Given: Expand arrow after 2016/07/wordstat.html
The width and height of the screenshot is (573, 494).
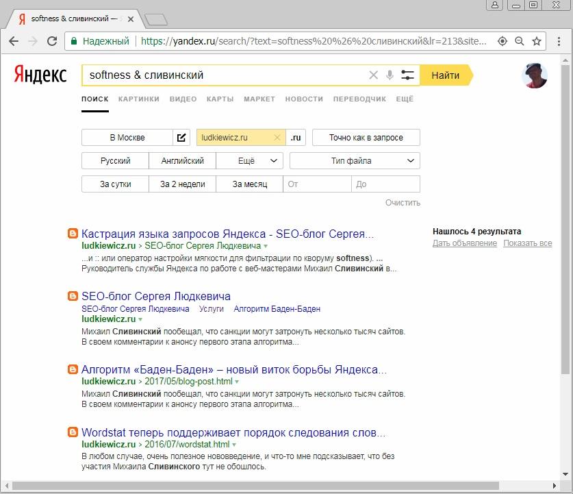Looking at the screenshot, I should 234,445.
